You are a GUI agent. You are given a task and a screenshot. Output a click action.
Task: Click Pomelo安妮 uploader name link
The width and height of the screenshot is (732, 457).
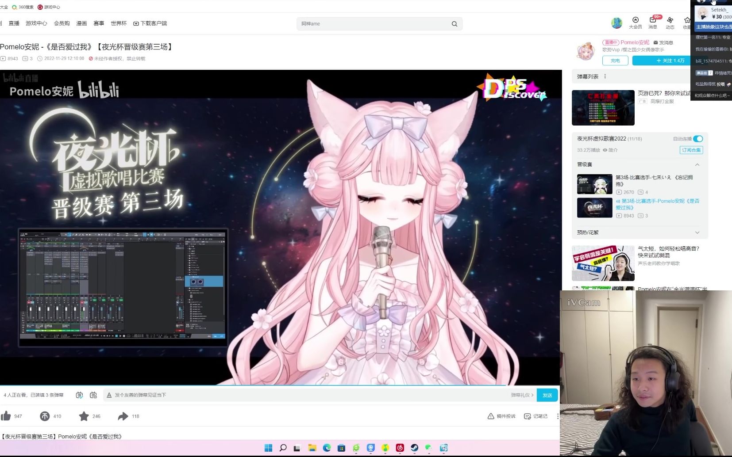click(635, 42)
